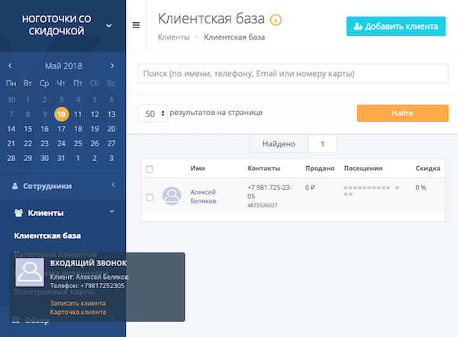Click the Клиенты breadcrumb link
458x337 pixels.
click(174, 37)
